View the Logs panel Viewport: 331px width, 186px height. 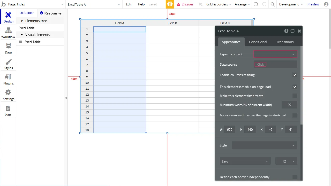click(8, 110)
